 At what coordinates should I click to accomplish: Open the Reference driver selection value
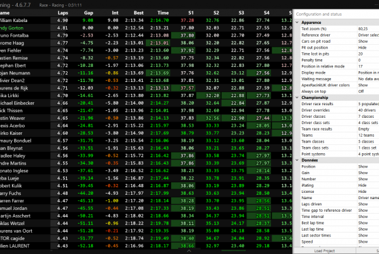368,35
